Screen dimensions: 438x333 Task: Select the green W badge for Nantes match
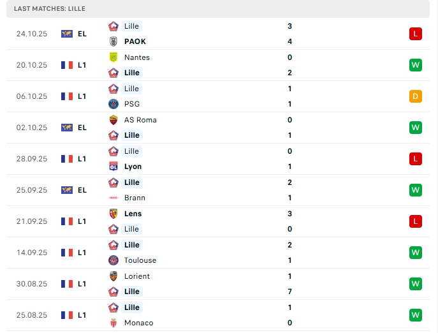(416, 65)
